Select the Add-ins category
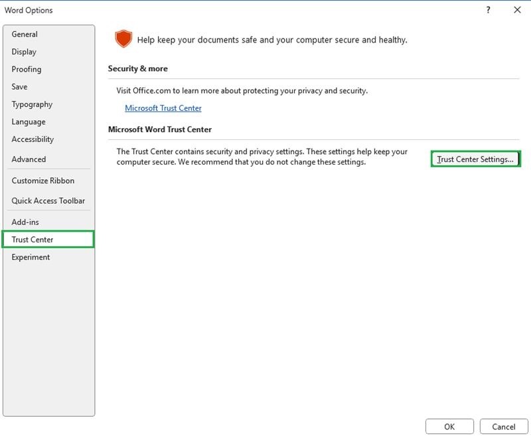531x438 pixels. 27,221
